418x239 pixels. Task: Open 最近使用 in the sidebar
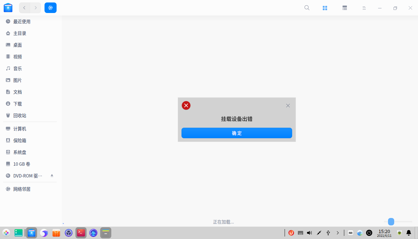click(31, 22)
